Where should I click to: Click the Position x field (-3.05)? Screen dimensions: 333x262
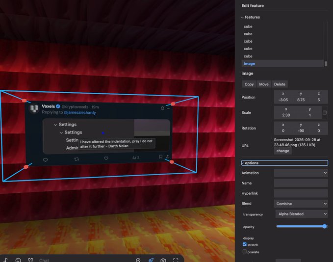[x=283, y=100]
